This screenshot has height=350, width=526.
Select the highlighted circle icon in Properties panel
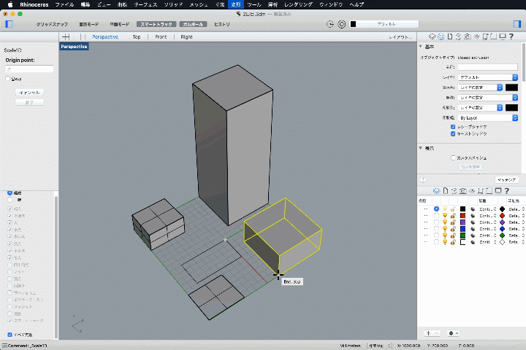[x=441, y=36]
